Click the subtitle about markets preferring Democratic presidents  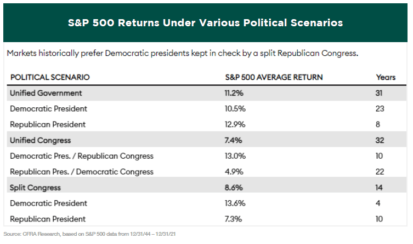[x=182, y=54]
